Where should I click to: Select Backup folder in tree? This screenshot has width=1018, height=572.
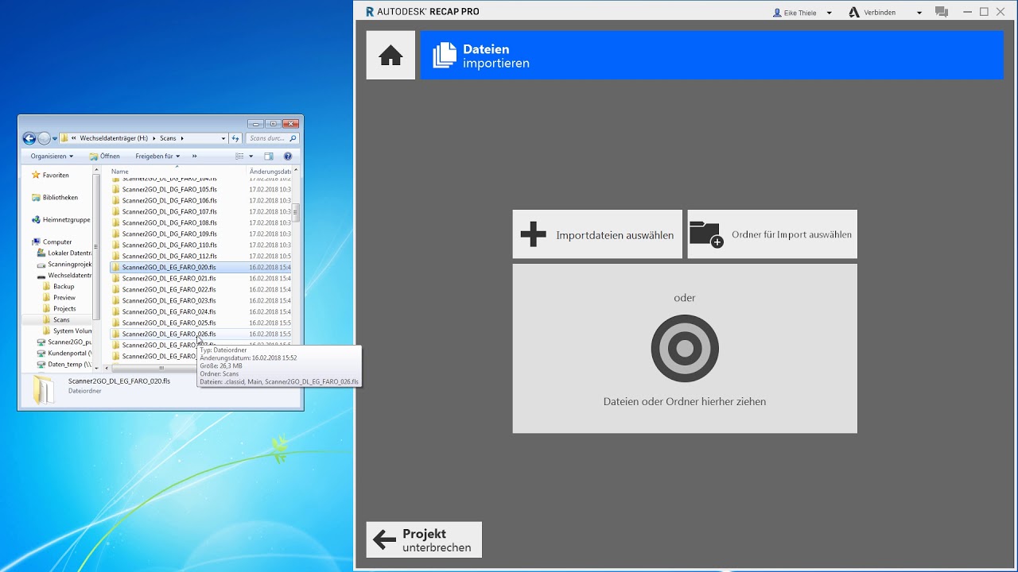[x=64, y=286]
